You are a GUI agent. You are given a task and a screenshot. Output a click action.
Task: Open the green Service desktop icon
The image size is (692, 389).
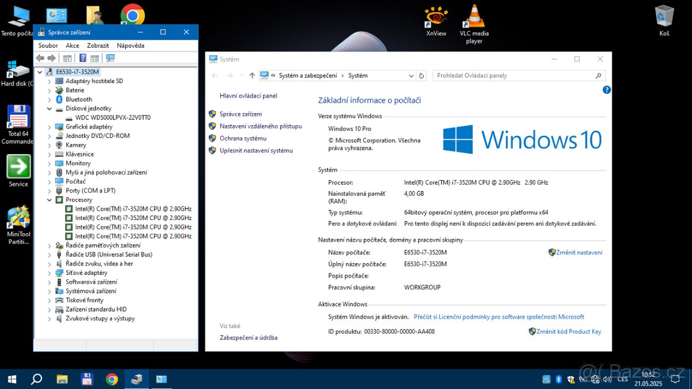(x=18, y=171)
